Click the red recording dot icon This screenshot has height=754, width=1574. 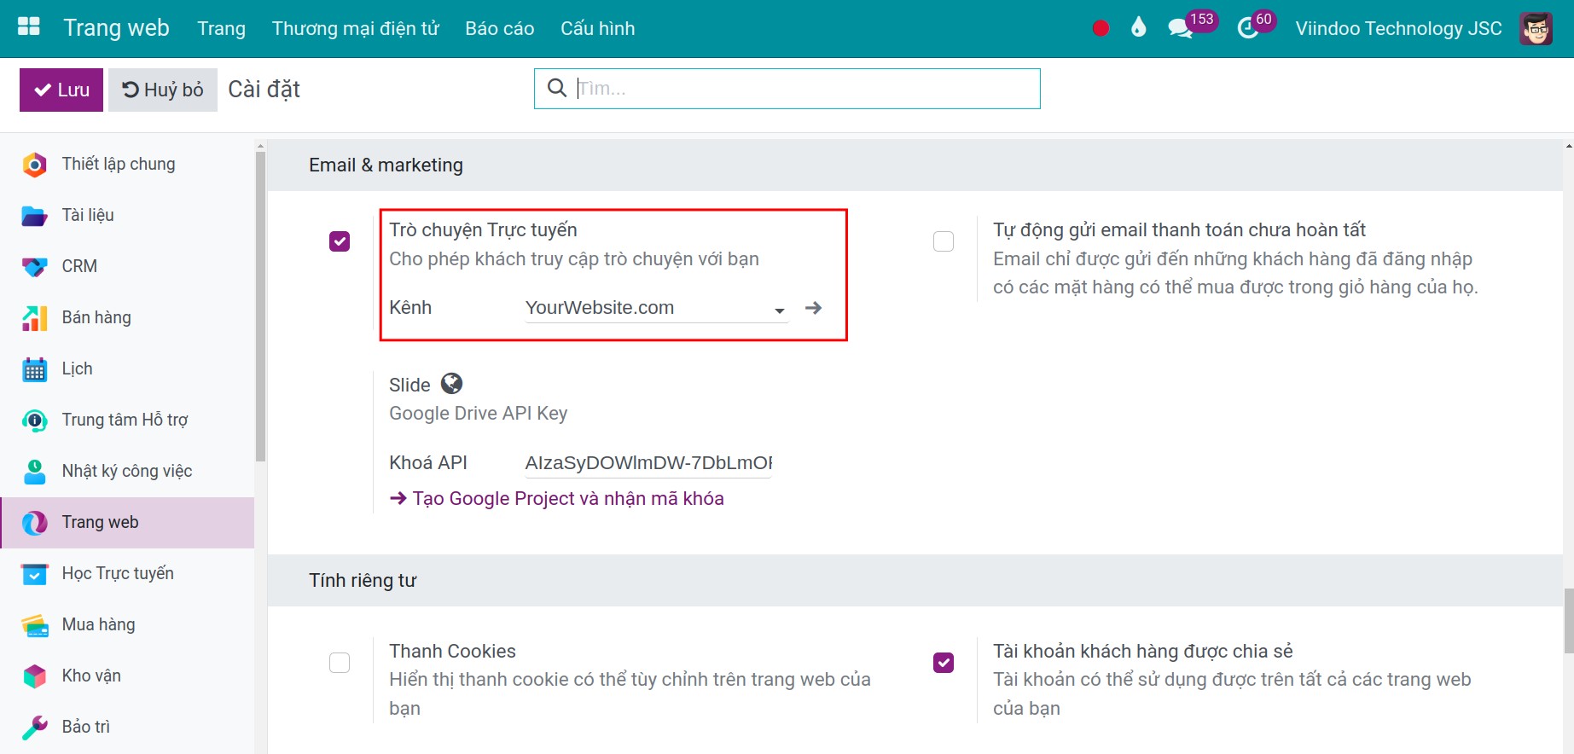[1101, 28]
